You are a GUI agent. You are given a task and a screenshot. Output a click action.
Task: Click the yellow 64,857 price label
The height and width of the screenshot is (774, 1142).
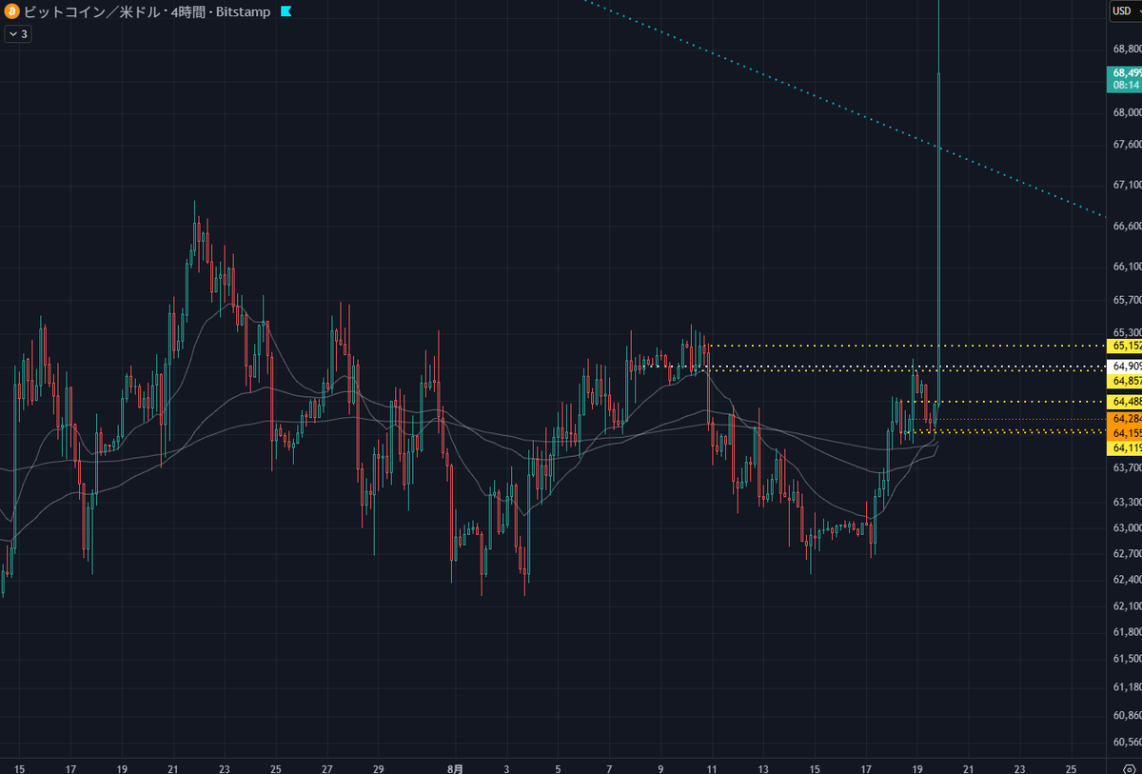(1124, 381)
